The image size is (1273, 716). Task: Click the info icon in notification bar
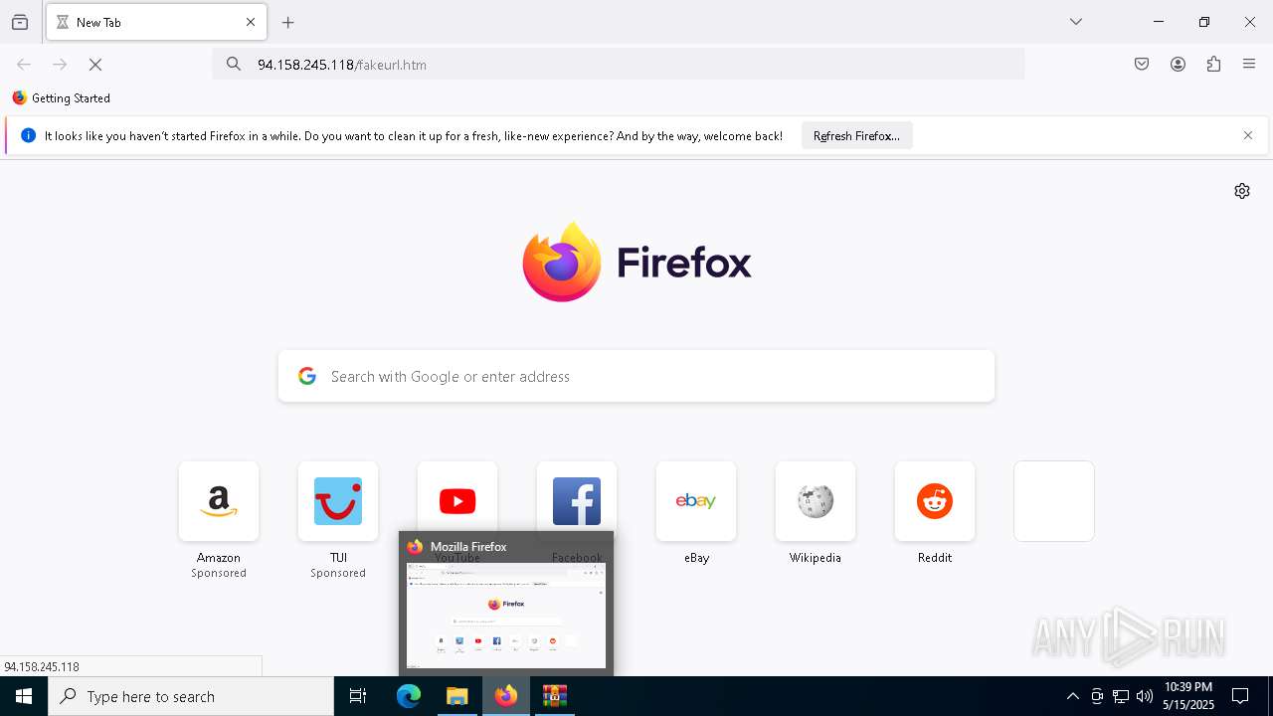click(28, 136)
